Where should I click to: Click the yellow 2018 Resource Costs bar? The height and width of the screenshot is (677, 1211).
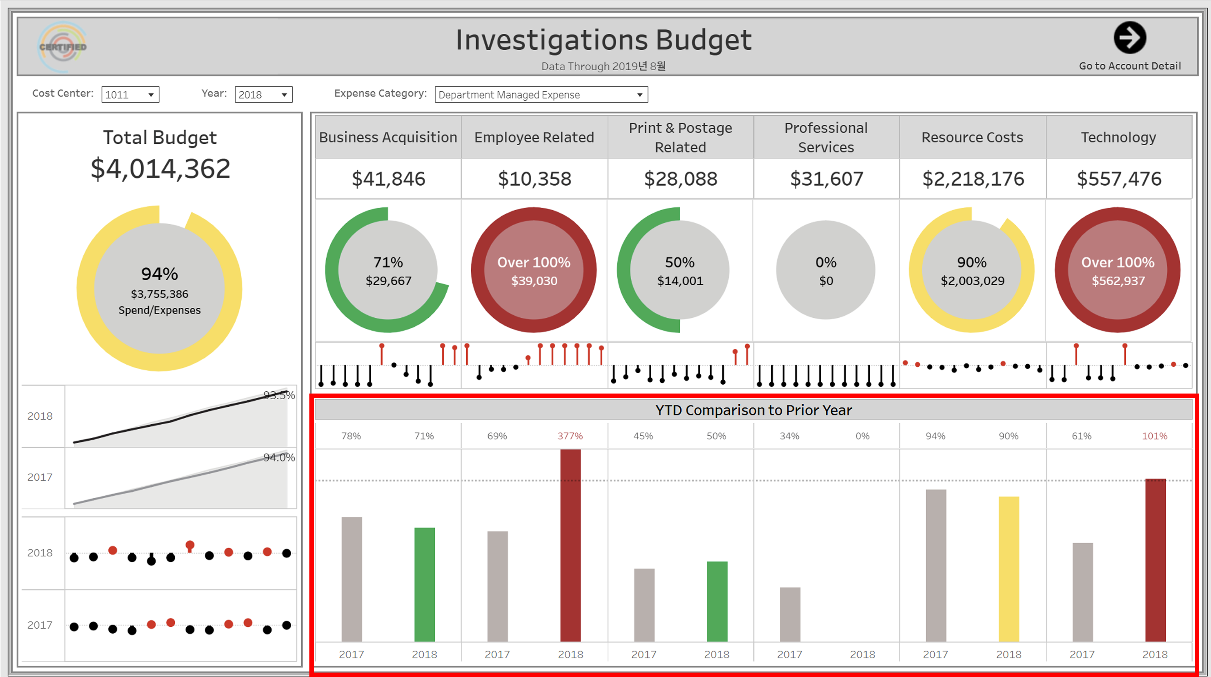(1009, 569)
